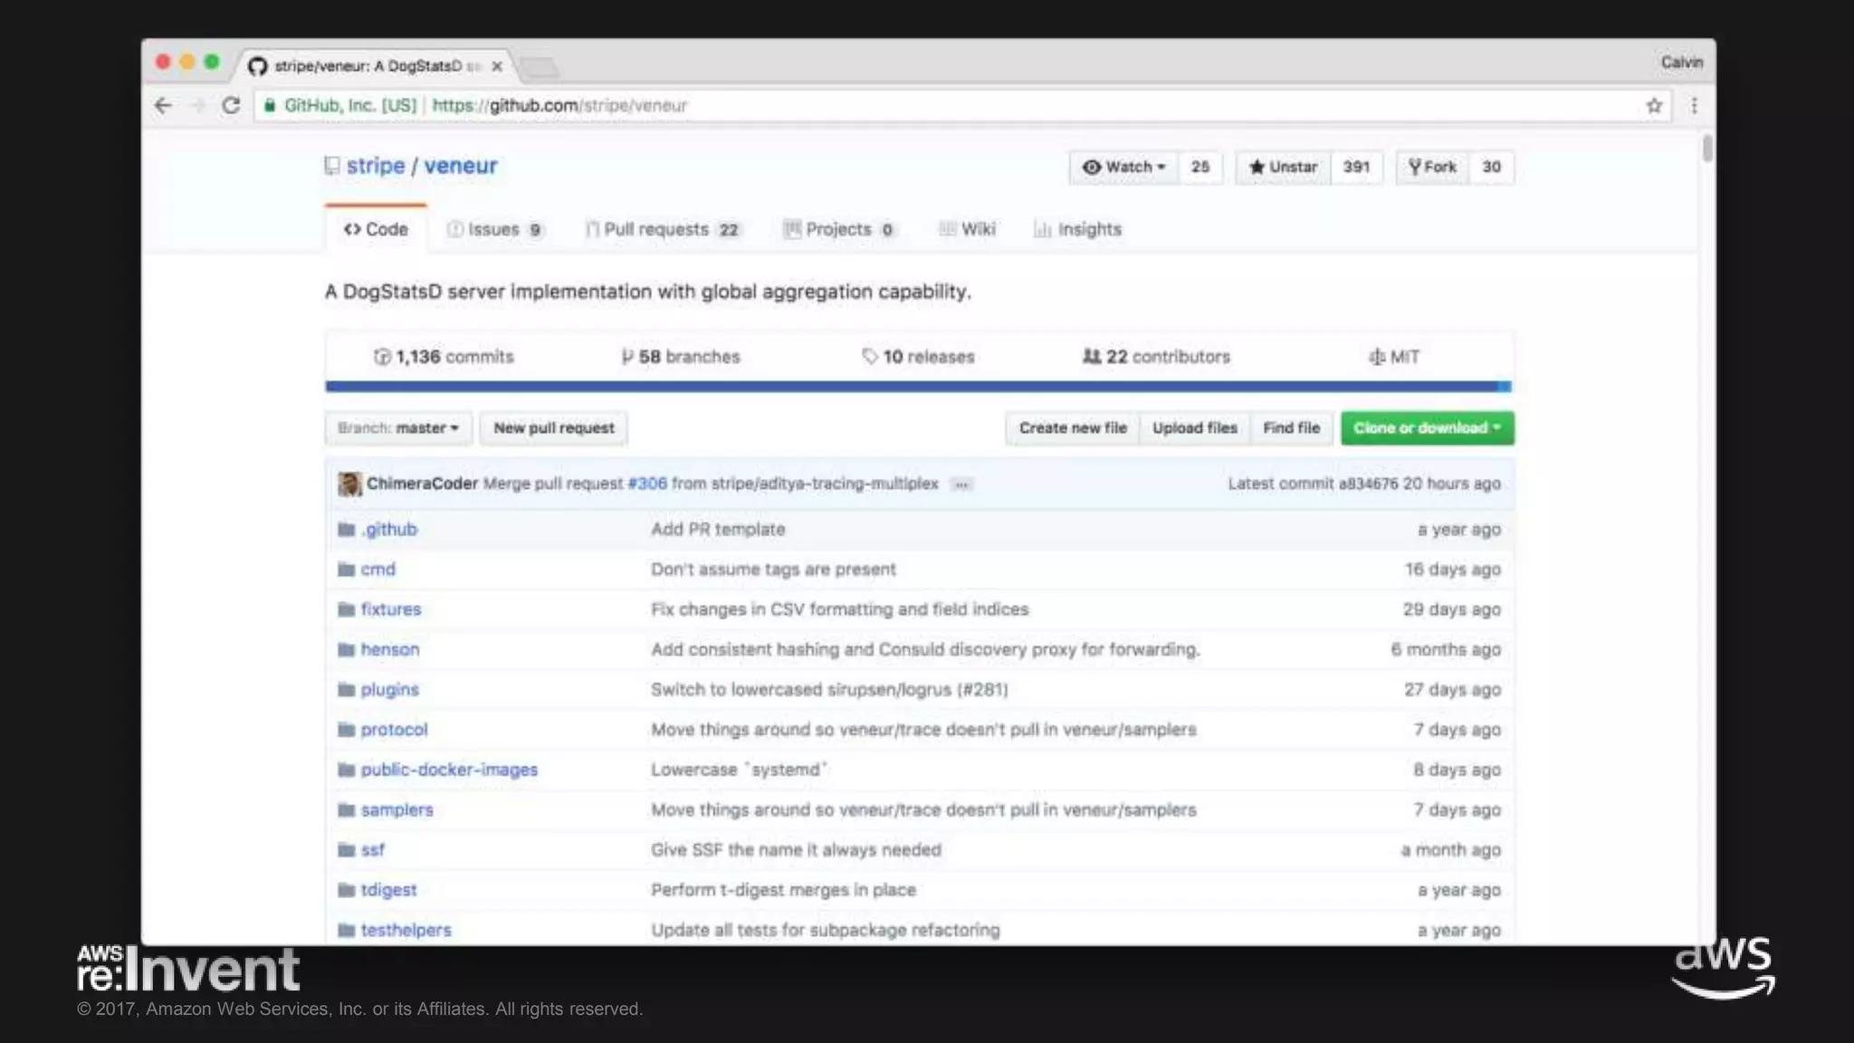Click New pull request button
This screenshot has width=1854, height=1043.
[553, 428]
